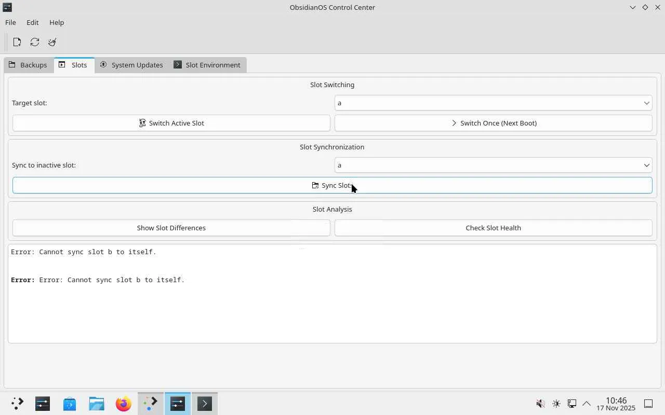Image resolution: width=665 pixels, height=415 pixels.
Task: Click Check Slot Health button
Action: (493, 228)
